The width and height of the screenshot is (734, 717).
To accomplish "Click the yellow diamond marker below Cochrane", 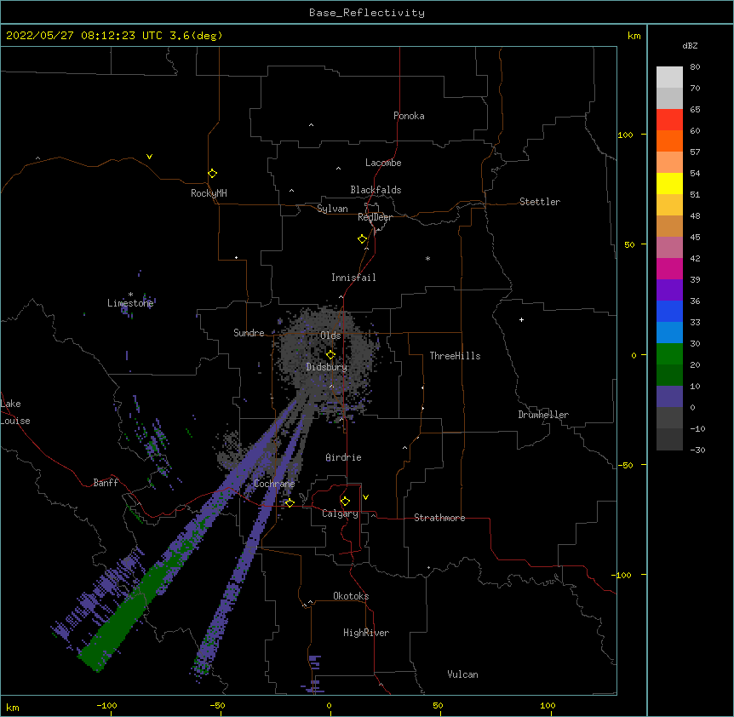I will (x=290, y=502).
